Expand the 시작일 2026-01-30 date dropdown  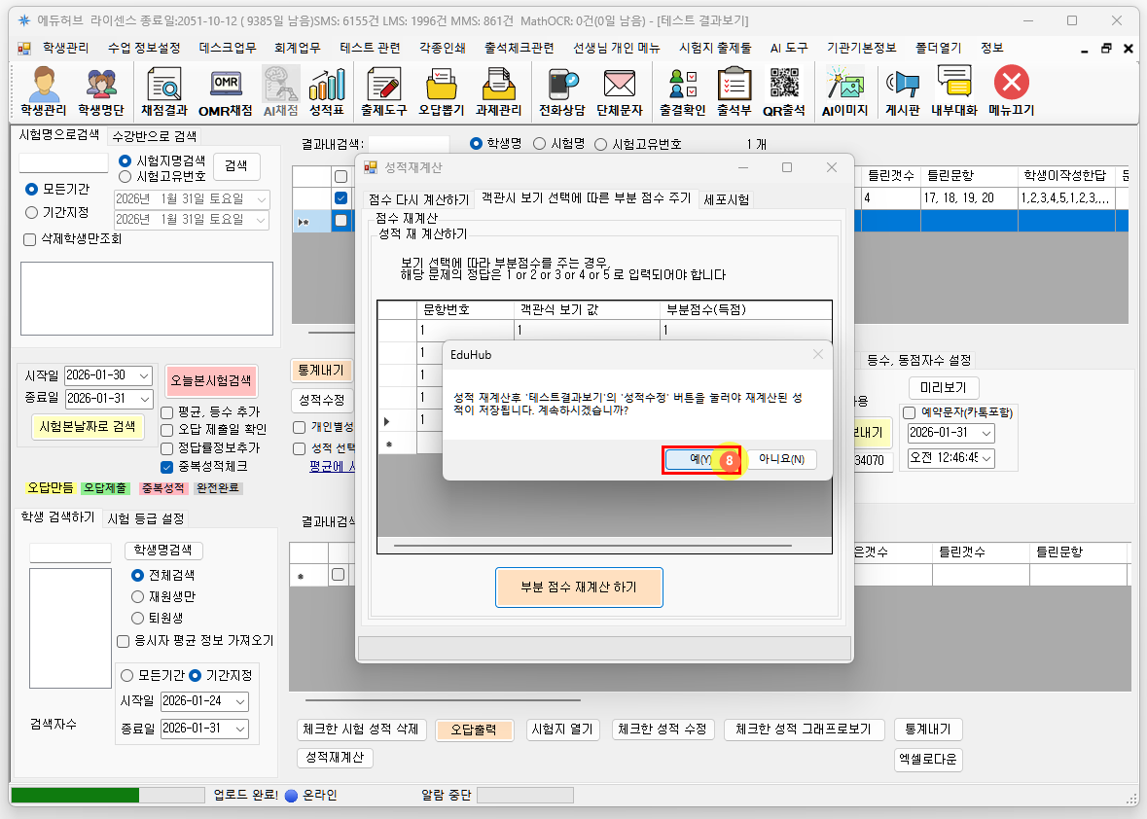(144, 375)
